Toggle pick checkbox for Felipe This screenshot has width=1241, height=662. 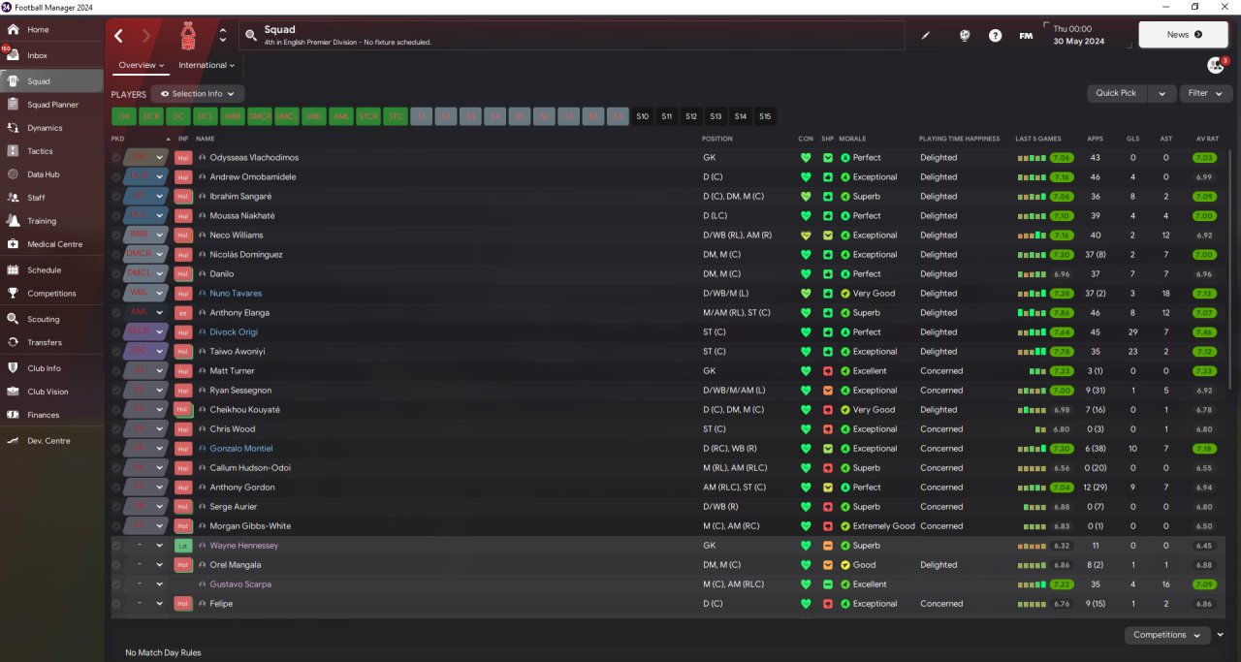click(116, 604)
